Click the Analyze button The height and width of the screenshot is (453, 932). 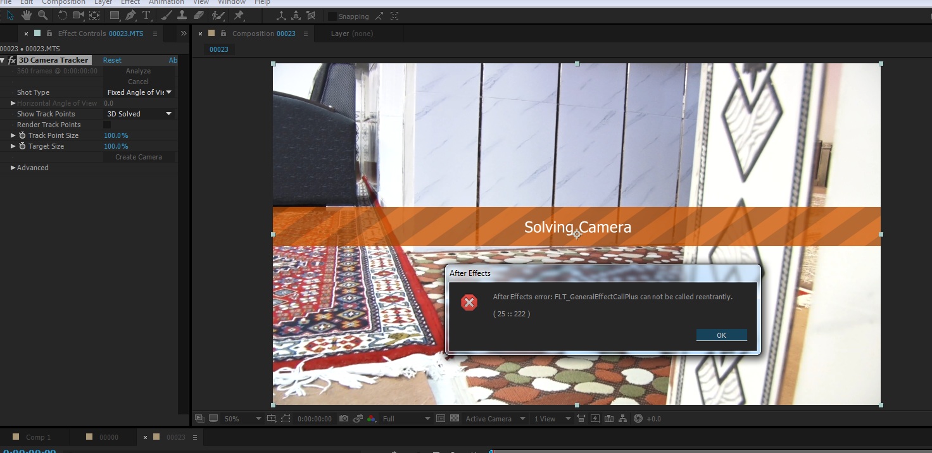coord(138,71)
